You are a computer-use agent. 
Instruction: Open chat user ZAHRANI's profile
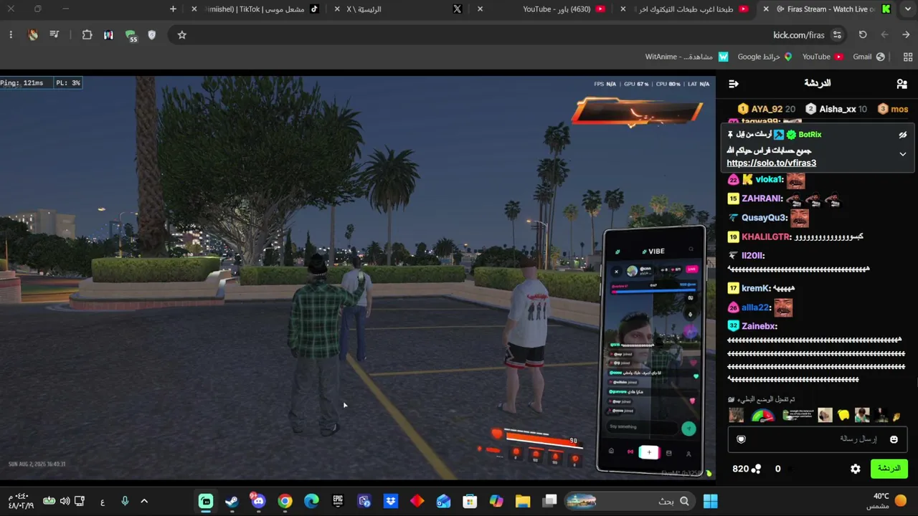762,199
